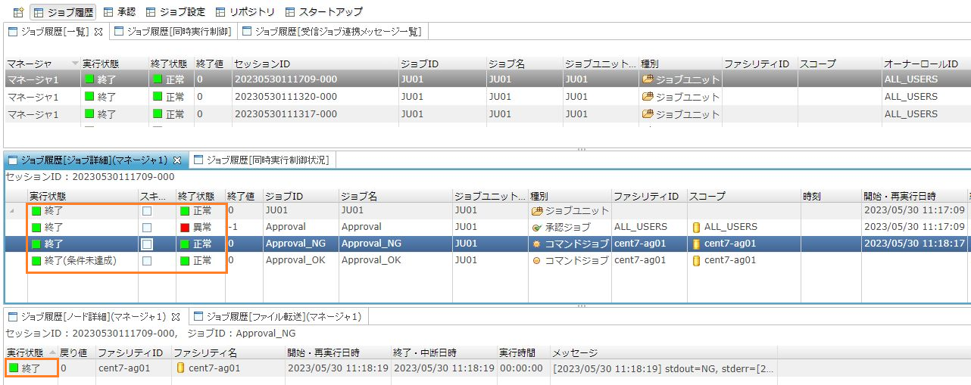Click the job unit icon in the first session row
Viewport: 971px width, 385px height.
point(647,79)
